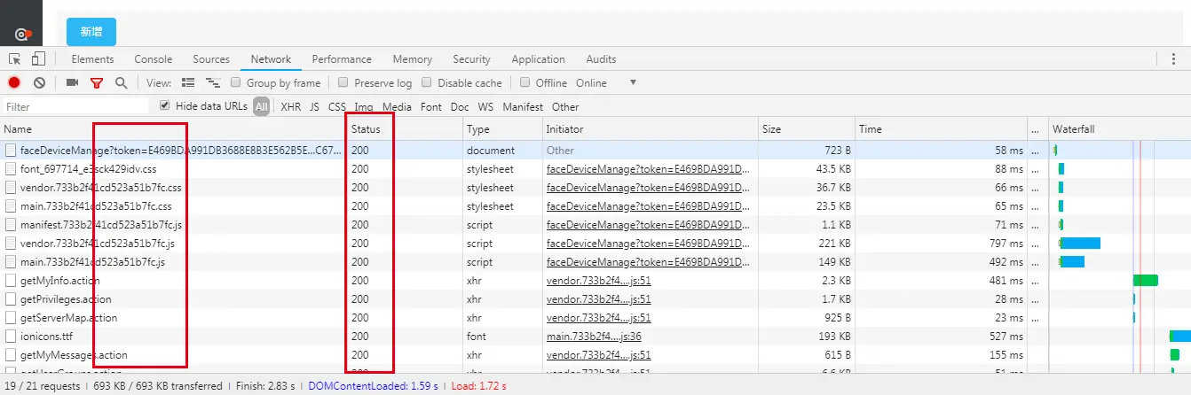1191x395 pixels.
Task: Filter requests by Media
Action: click(x=397, y=107)
